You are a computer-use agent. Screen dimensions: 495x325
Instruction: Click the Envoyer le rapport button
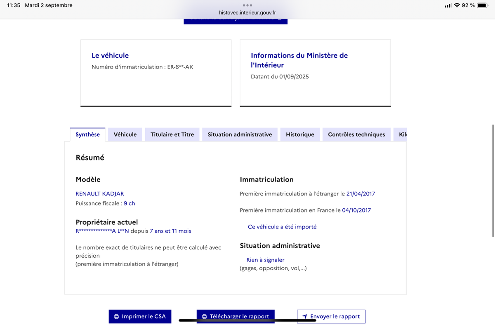coord(331,316)
